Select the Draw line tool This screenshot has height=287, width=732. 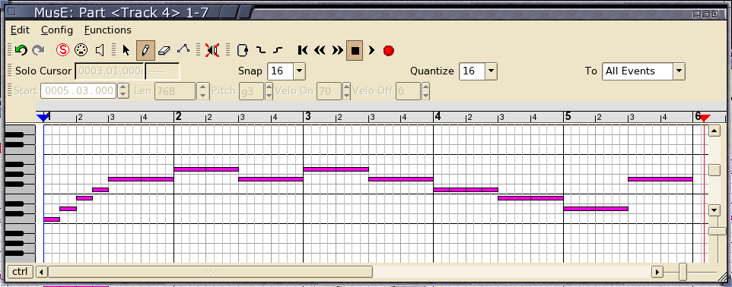point(183,49)
